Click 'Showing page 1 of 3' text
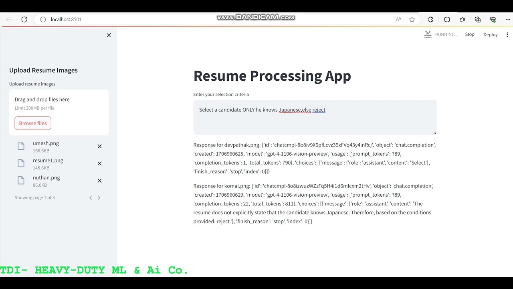The height and width of the screenshot is (289, 513). point(35,197)
